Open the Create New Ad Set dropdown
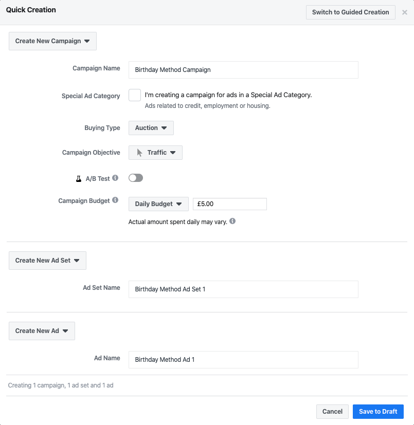The width and height of the screenshot is (414, 425). (47, 261)
